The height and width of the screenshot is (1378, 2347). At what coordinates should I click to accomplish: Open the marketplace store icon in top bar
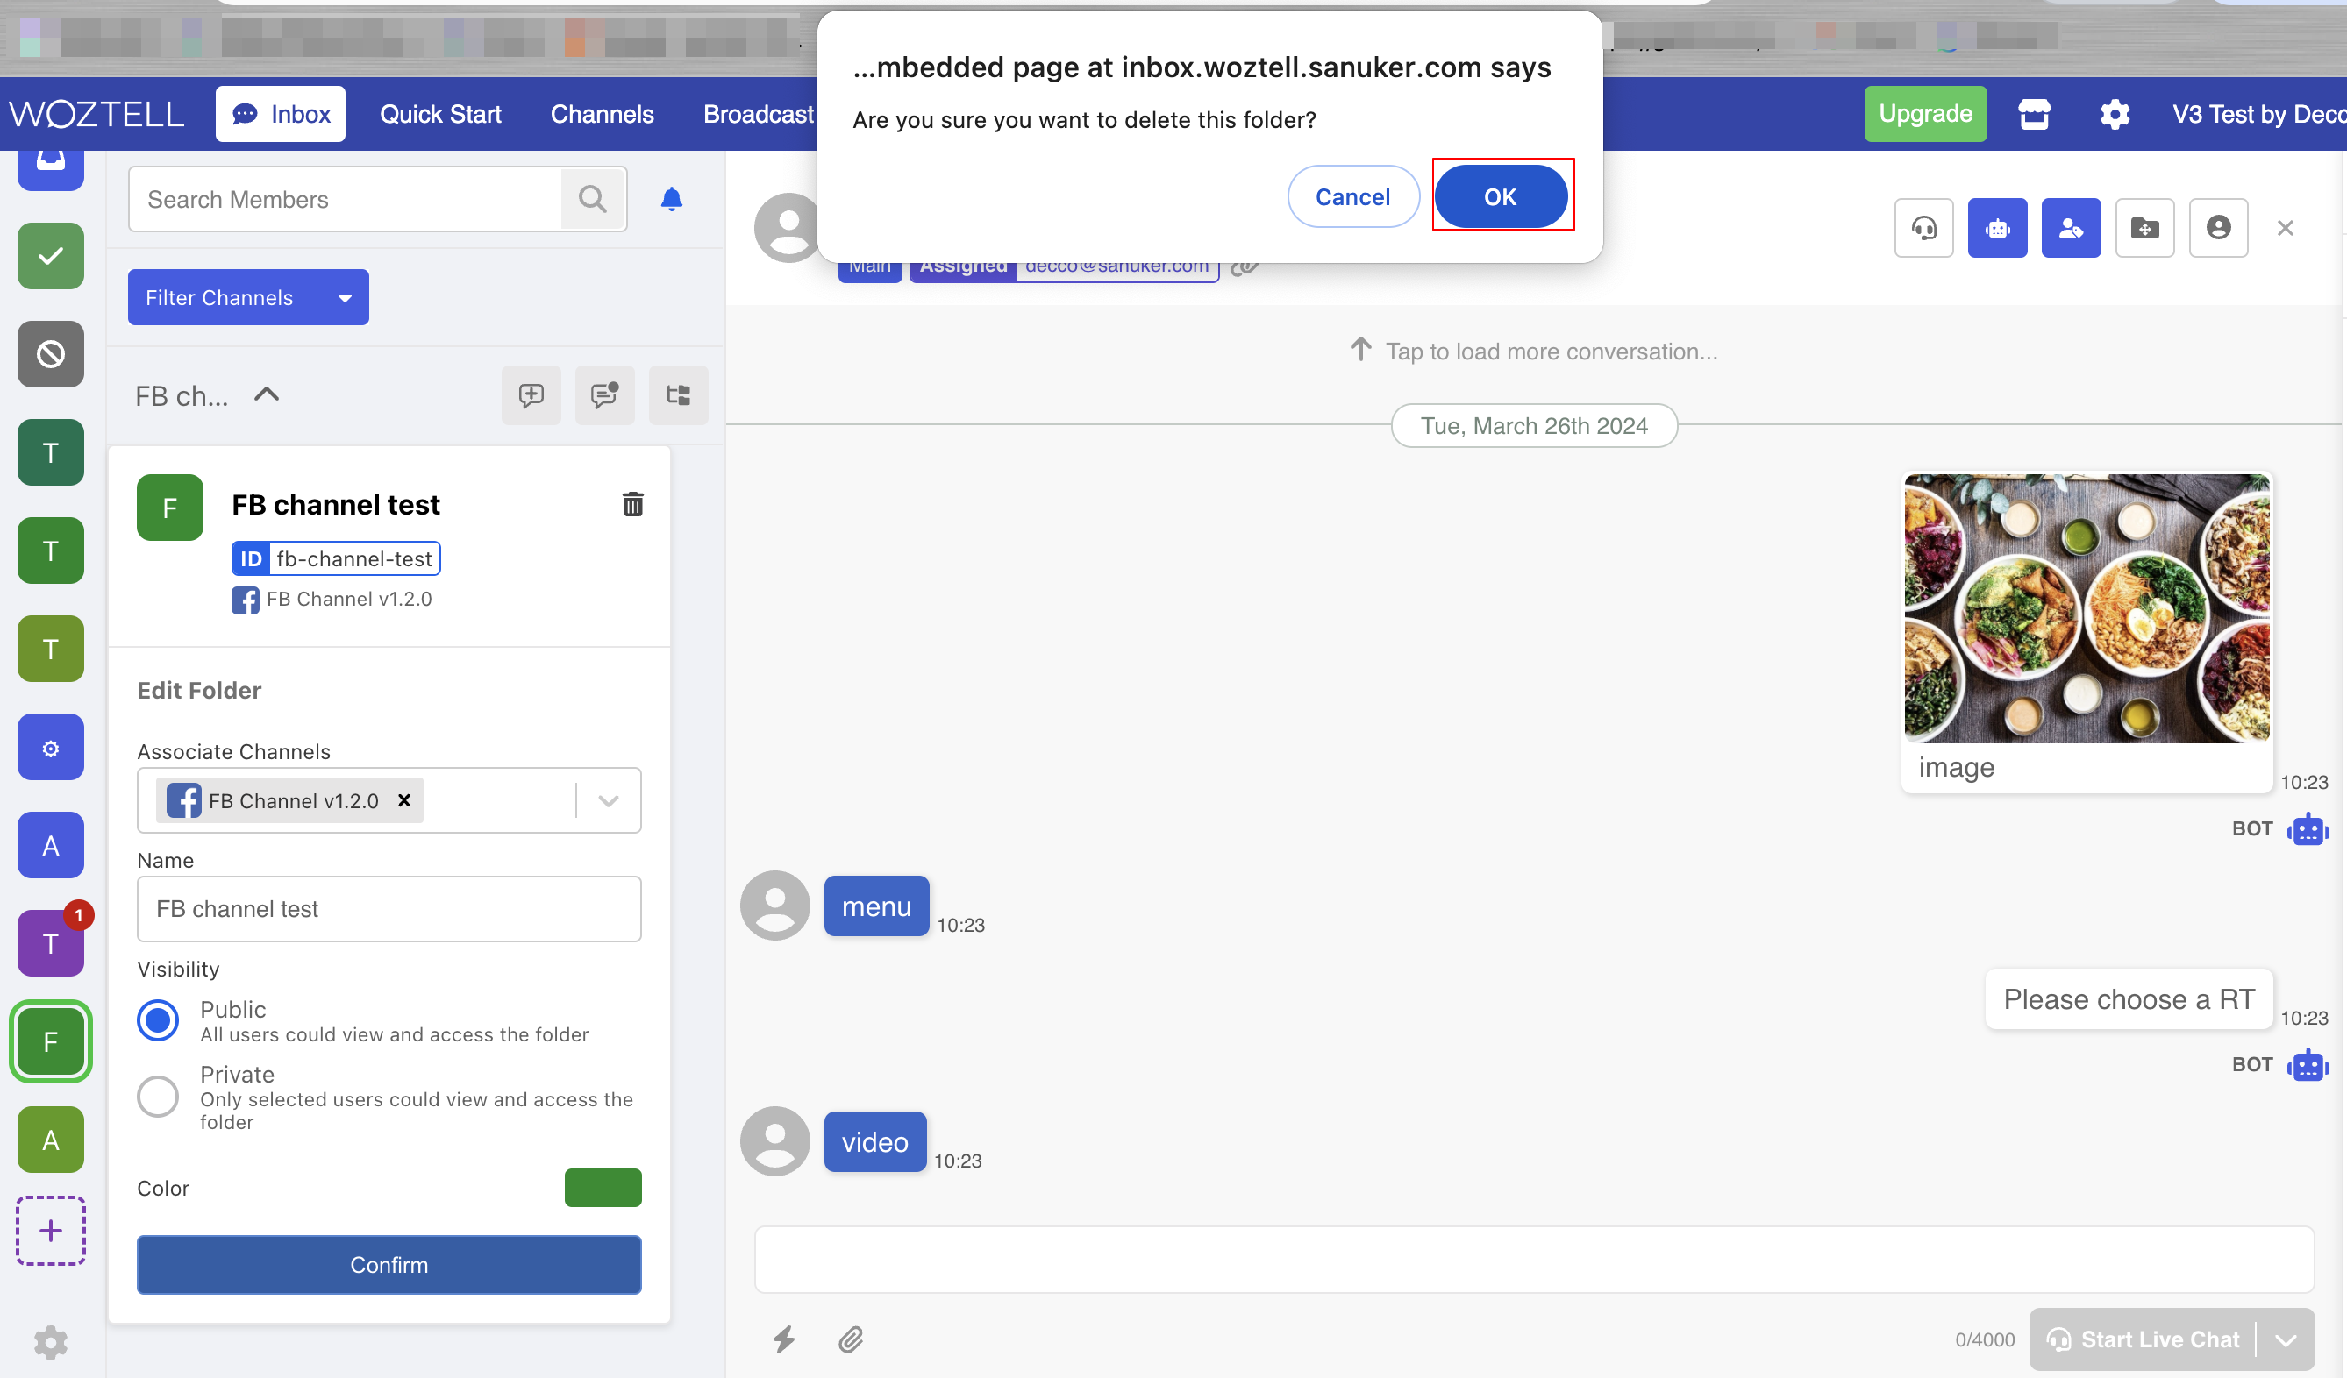click(2033, 115)
